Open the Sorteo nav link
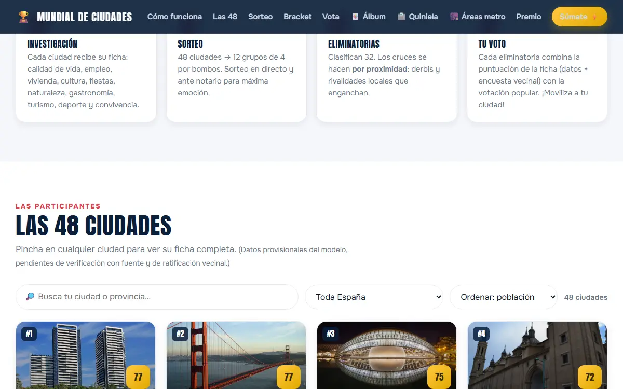Image resolution: width=623 pixels, height=389 pixels. click(260, 17)
